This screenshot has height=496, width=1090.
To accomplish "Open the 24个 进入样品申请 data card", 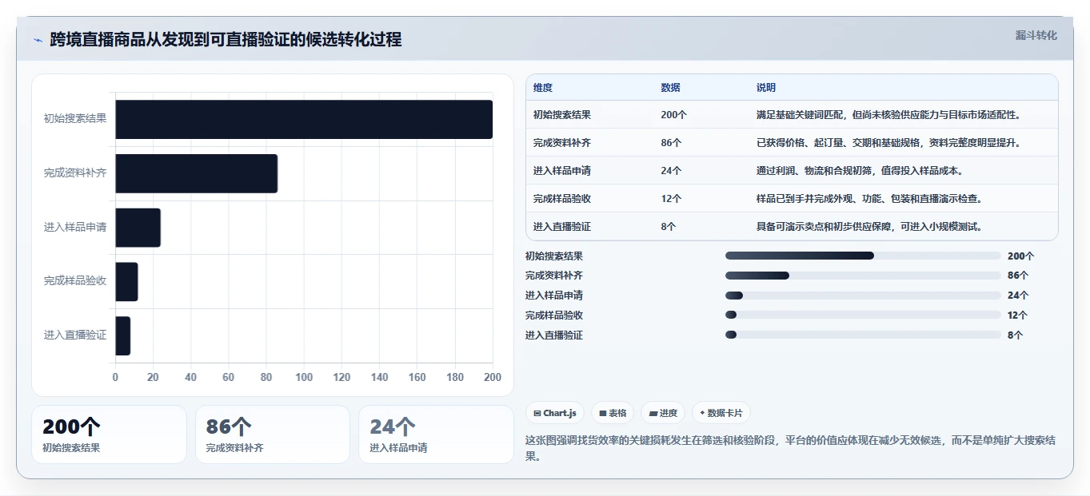I will click(436, 434).
